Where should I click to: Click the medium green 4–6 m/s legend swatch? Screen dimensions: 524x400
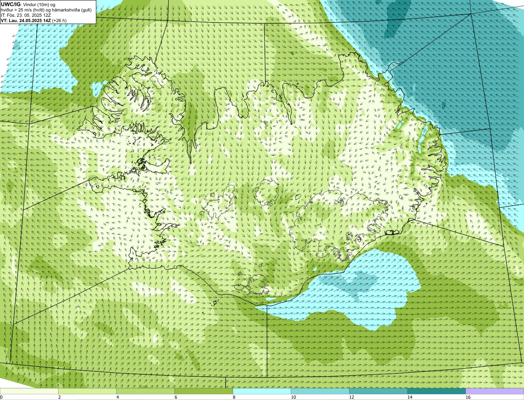click(x=145, y=391)
